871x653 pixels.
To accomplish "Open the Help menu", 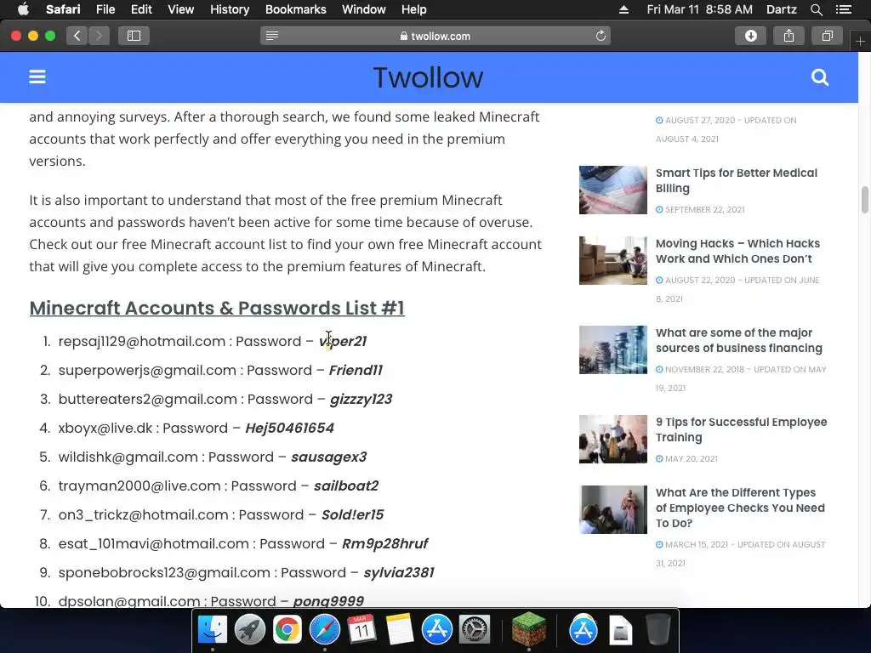I will tap(414, 9).
